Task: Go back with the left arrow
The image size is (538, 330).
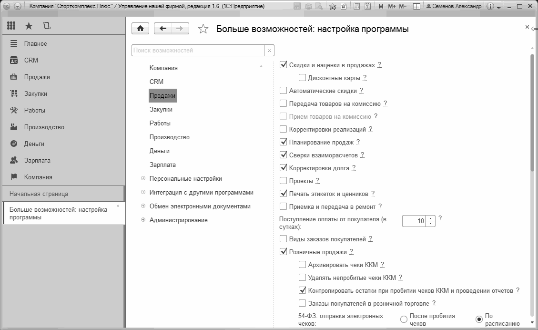Action: 163,29
